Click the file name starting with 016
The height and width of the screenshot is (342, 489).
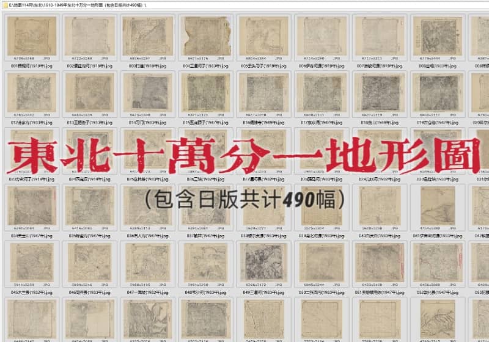pyautogui.click(x=263, y=123)
